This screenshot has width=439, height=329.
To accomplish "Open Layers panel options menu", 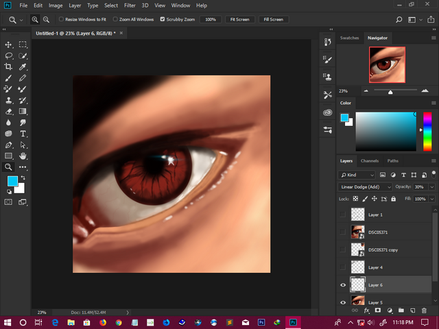I will pyautogui.click(x=434, y=161).
